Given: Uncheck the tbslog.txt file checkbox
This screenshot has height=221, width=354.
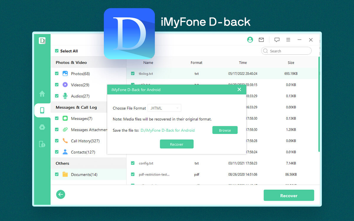Looking at the screenshot, I should [133, 74].
